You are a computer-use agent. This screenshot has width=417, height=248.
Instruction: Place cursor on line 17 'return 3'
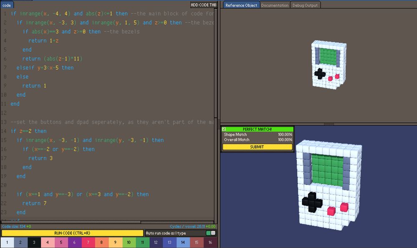tap(40, 158)
